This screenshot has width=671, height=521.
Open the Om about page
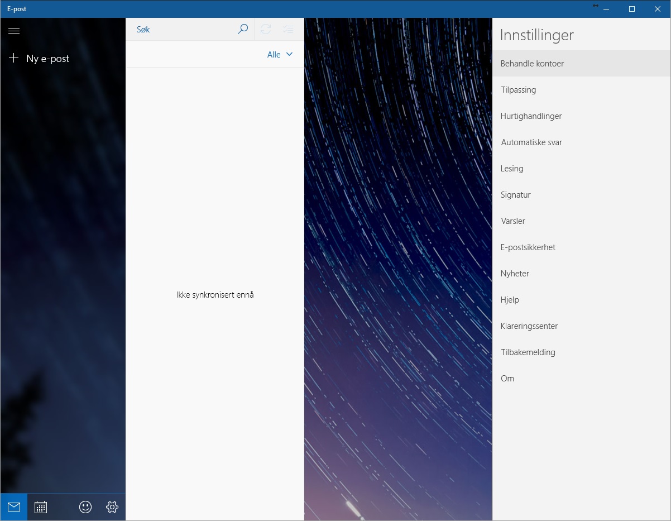tap(581, 379)
